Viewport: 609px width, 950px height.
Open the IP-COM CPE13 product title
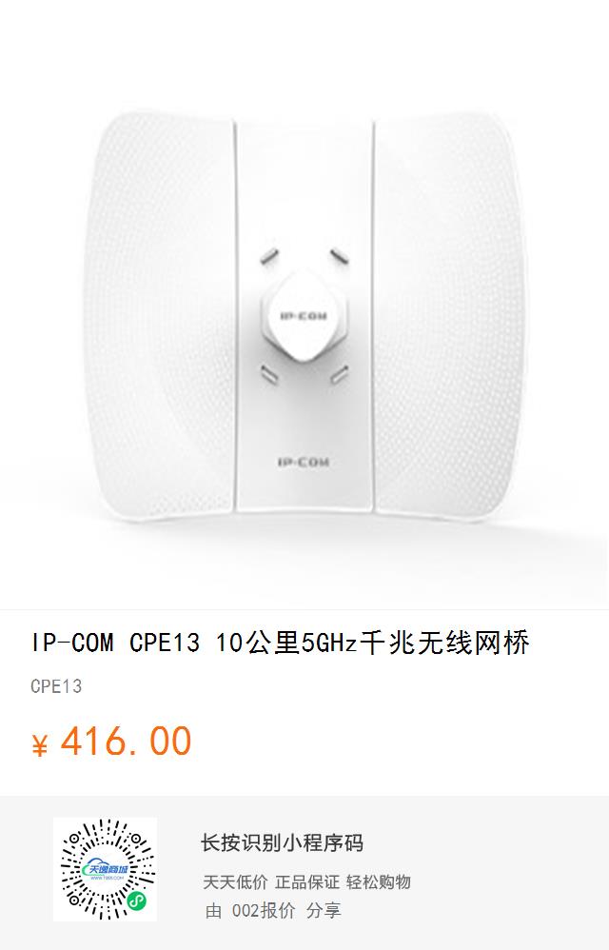pyautogui.click(x=281, y=643)
